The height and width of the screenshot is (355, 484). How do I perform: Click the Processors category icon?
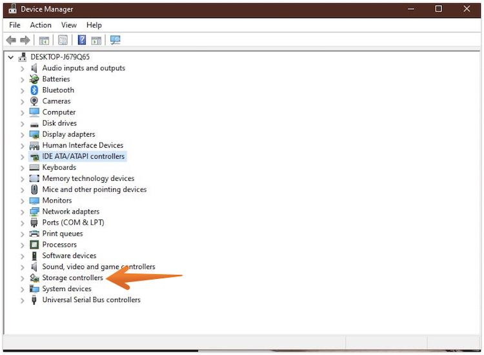tap(34, 245)
